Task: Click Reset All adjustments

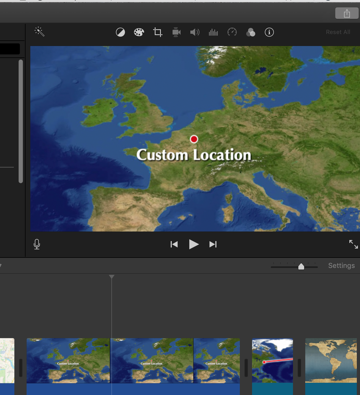Action: pos(338,32)
